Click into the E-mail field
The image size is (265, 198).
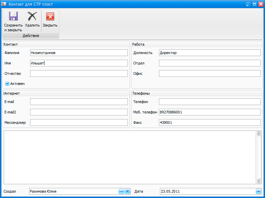79,102
